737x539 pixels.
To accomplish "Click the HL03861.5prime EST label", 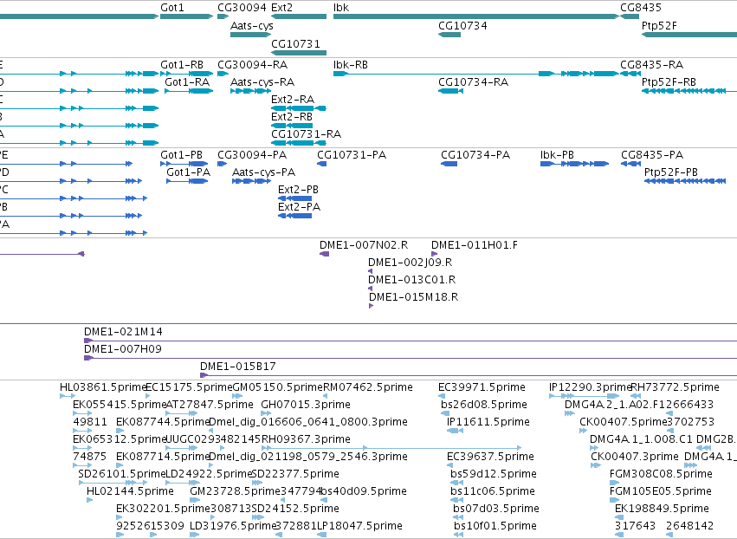I will click(x=103, y=387).
